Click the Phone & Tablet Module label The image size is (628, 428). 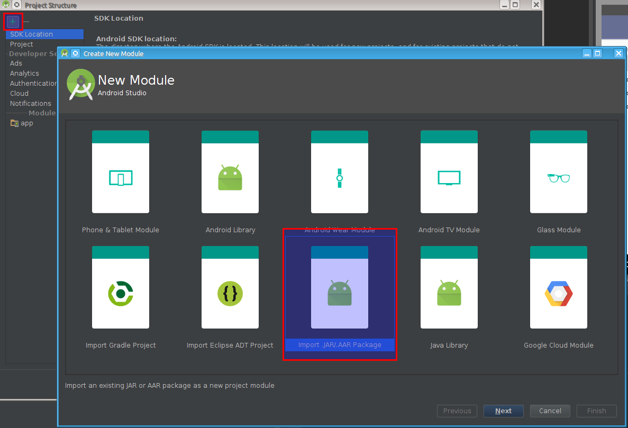[x=121, y=230]
